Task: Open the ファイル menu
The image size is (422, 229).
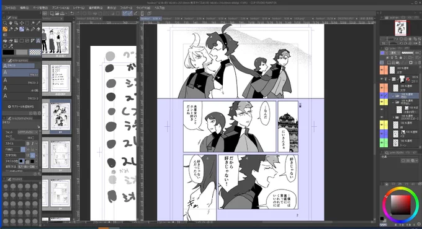Action: tap(10, 8)
